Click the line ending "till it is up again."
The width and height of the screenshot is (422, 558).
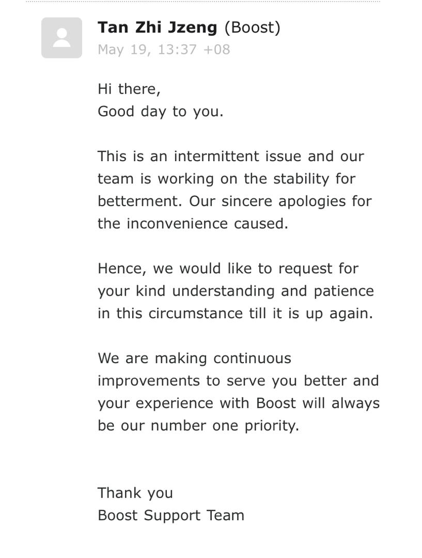click(235, 314)
